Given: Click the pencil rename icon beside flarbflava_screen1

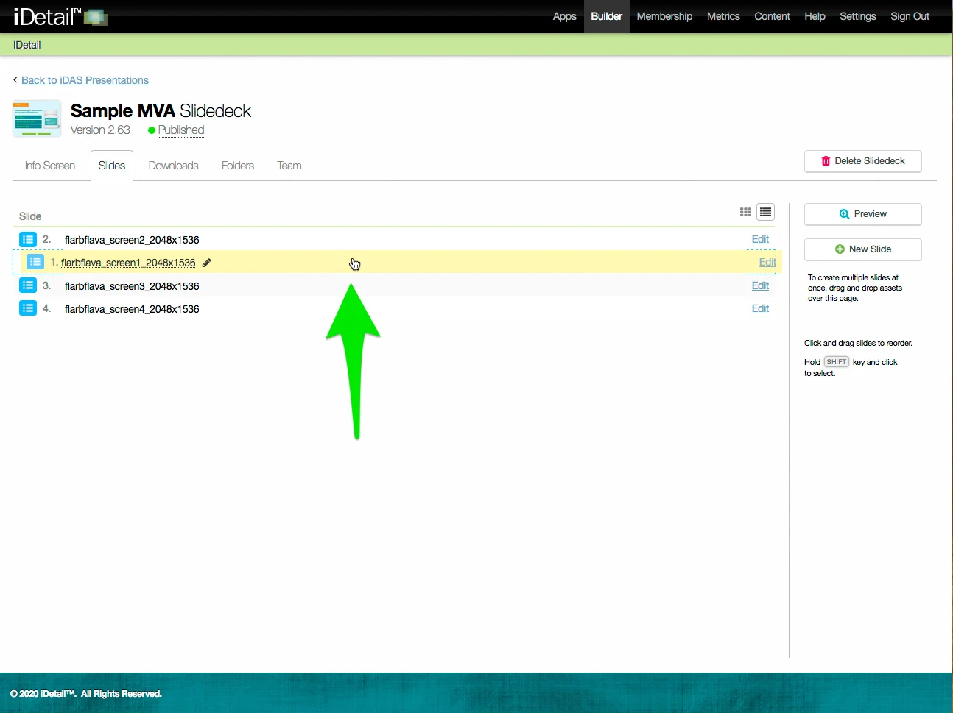Looking at the screenshot, I should click(207, 263).
